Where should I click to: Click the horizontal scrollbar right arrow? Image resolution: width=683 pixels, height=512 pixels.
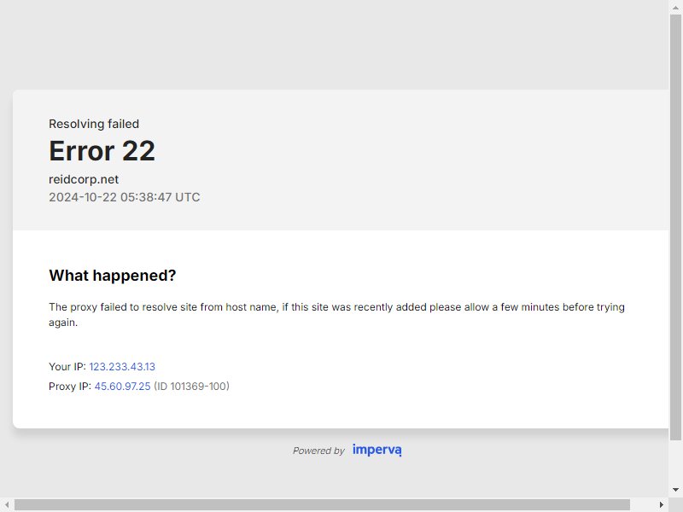tap(661, 504)
